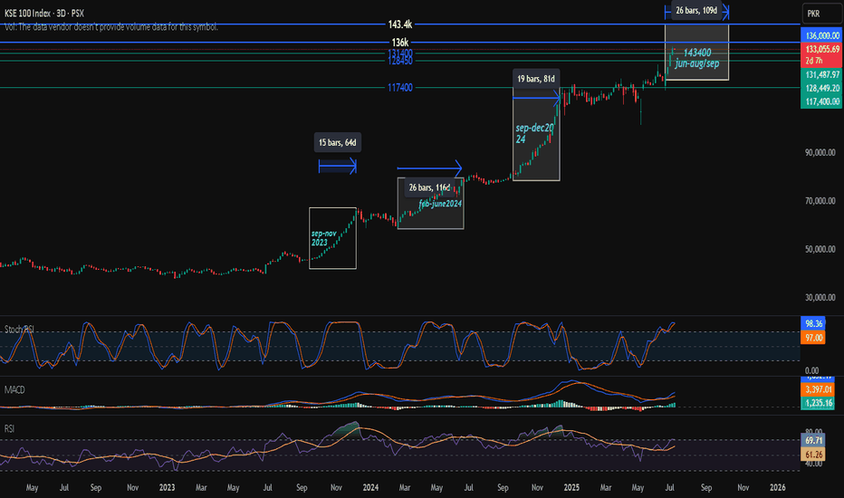
Task: Select the '26 bars, 116d' range label
Action: (429, 187)
